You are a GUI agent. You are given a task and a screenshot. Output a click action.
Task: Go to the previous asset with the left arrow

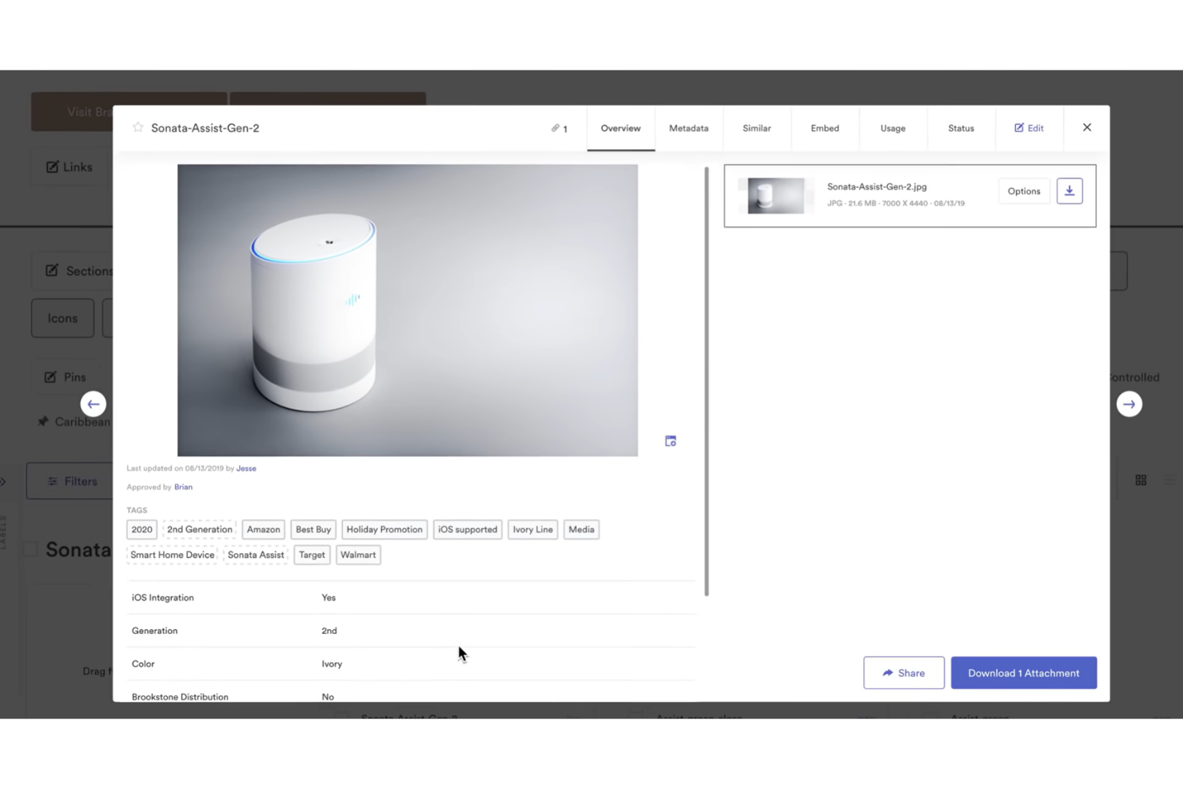(x=94, y=404)
